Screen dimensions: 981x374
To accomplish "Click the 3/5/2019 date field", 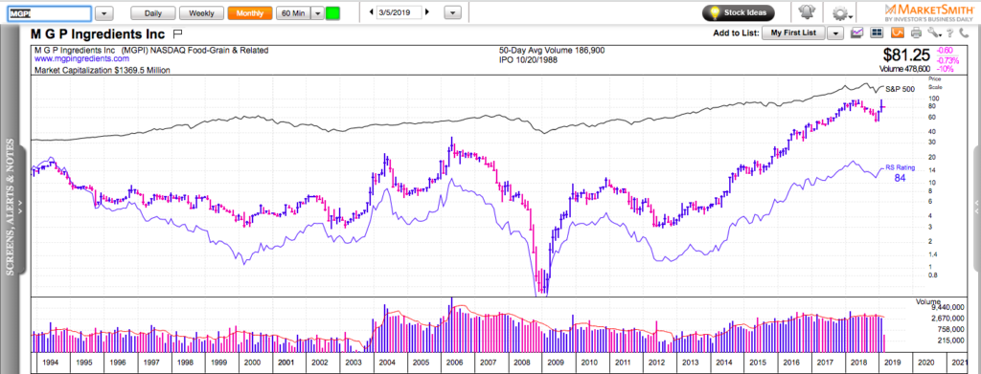I will [x=399, y=12].
